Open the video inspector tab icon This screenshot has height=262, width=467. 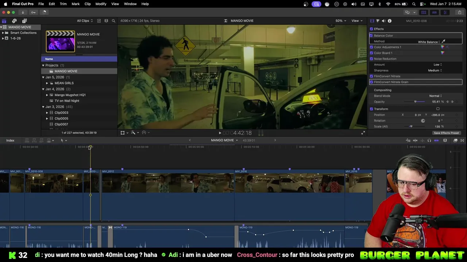[x=372, y=21]
